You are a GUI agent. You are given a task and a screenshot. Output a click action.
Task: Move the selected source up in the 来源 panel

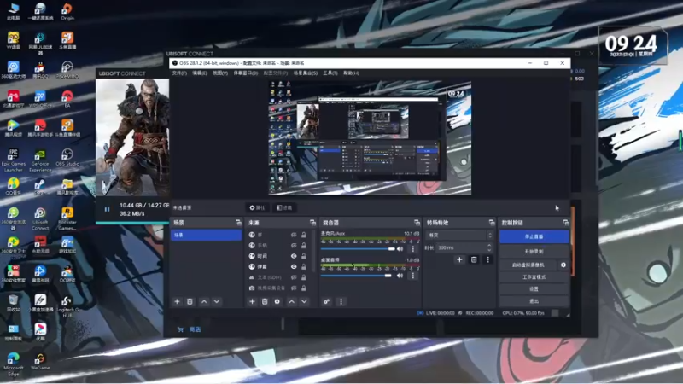point(291,301)
